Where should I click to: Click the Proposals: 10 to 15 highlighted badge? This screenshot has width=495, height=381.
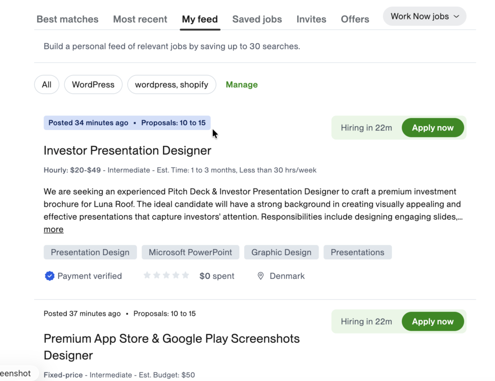point(174,123)
